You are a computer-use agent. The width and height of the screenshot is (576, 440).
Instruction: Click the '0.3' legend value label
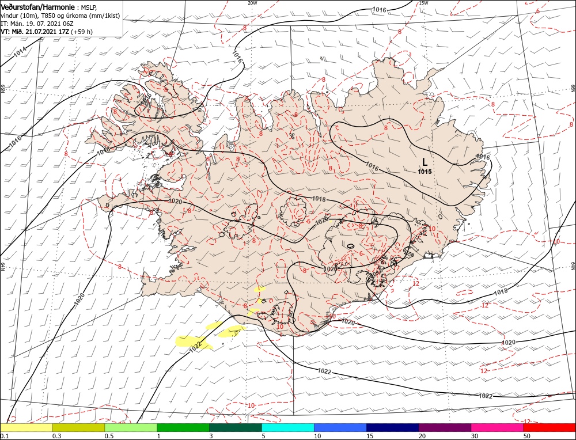[56, 436]
